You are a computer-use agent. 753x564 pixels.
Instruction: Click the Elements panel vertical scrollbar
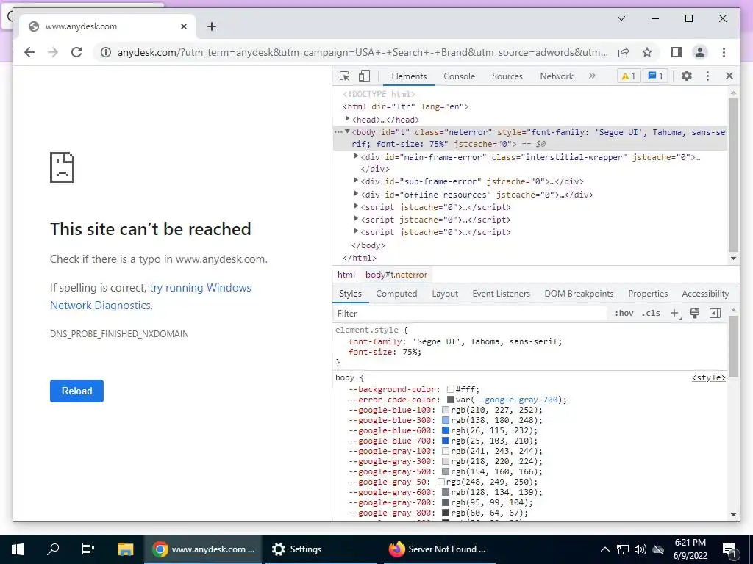point(733,175)
